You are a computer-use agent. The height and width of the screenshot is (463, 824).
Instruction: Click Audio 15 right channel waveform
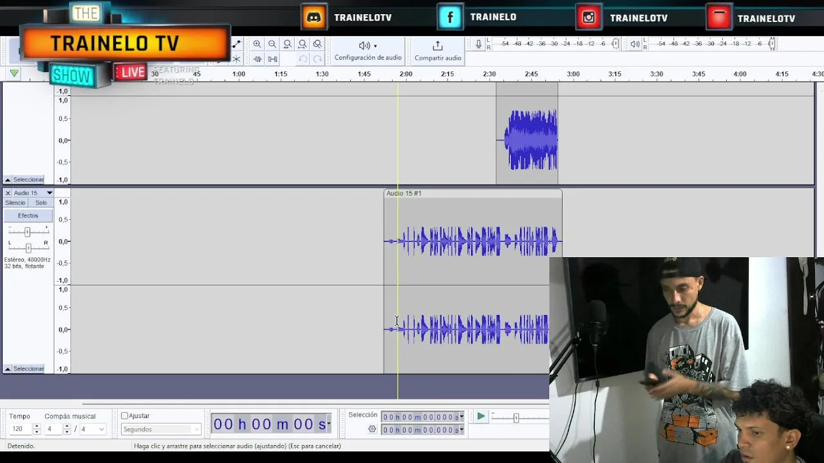click(467, 329)
